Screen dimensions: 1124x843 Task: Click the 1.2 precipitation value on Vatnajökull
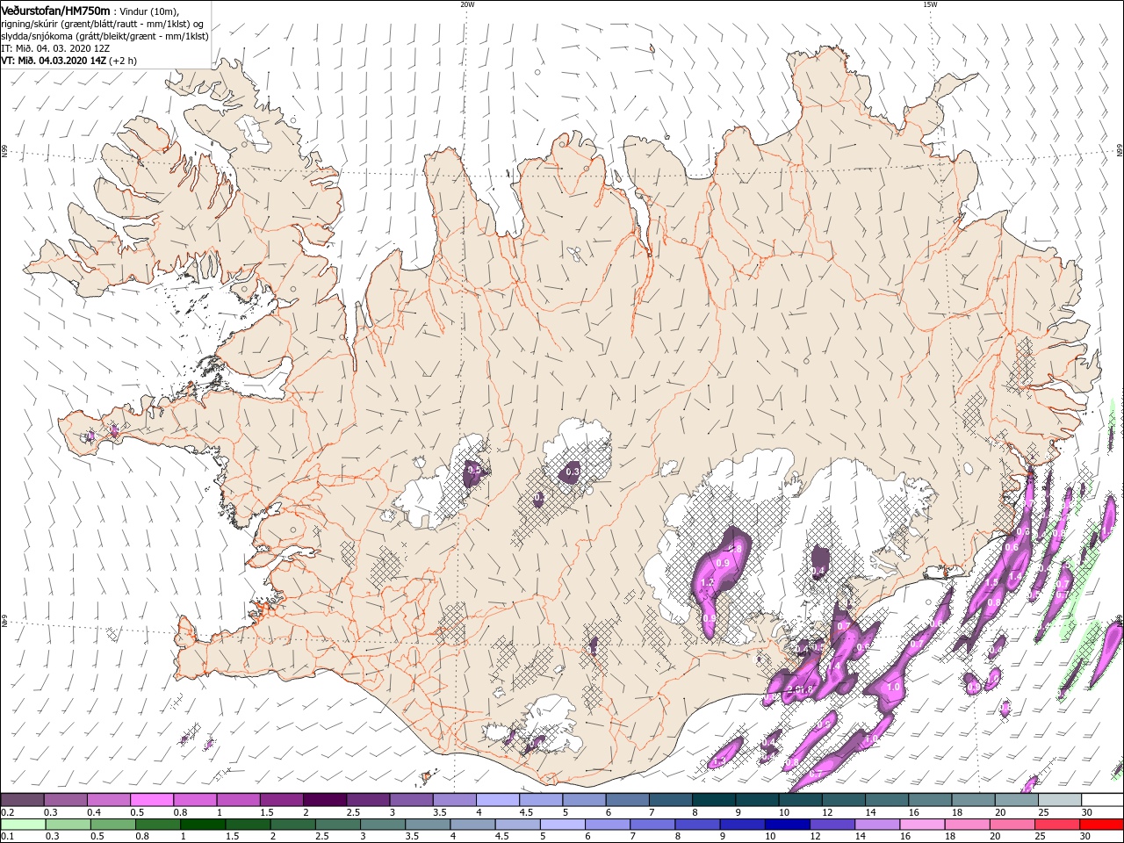707,582
